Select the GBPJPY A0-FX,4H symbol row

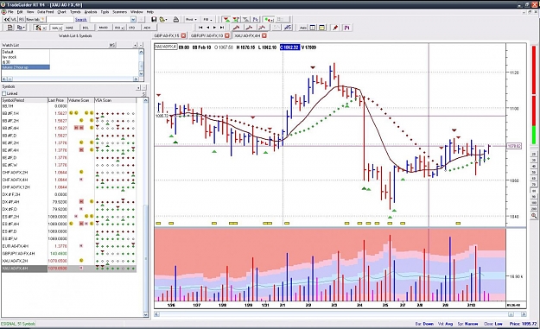(69, 253)
